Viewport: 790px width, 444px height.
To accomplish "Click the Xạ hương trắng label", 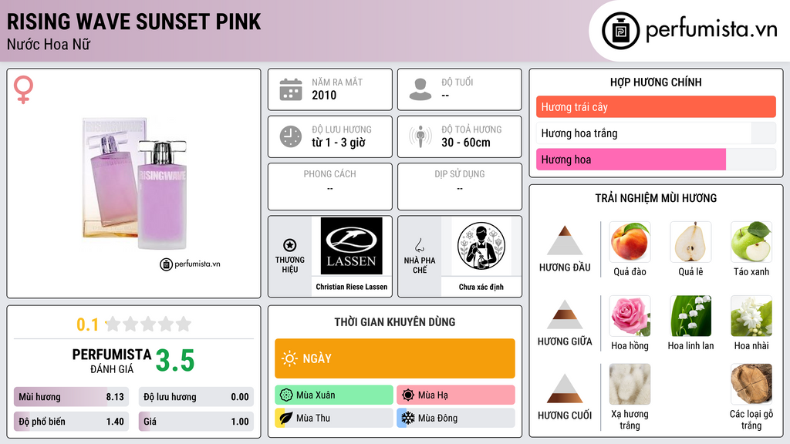I will [630, 420].
